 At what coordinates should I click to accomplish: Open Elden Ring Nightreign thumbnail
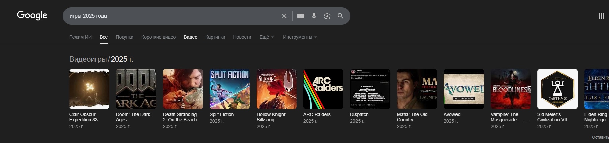[x=597, y=89]
